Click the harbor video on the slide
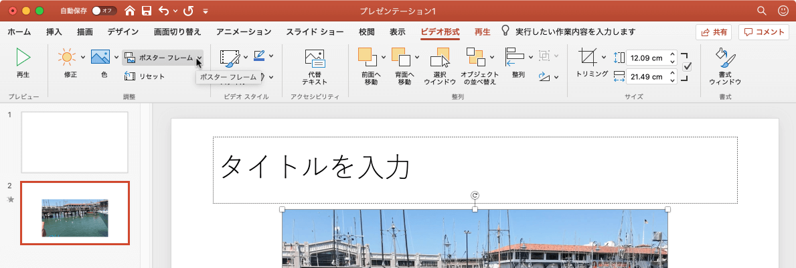Image resolution: width=796 pixels, height=268 pixels. click(475, 239)
